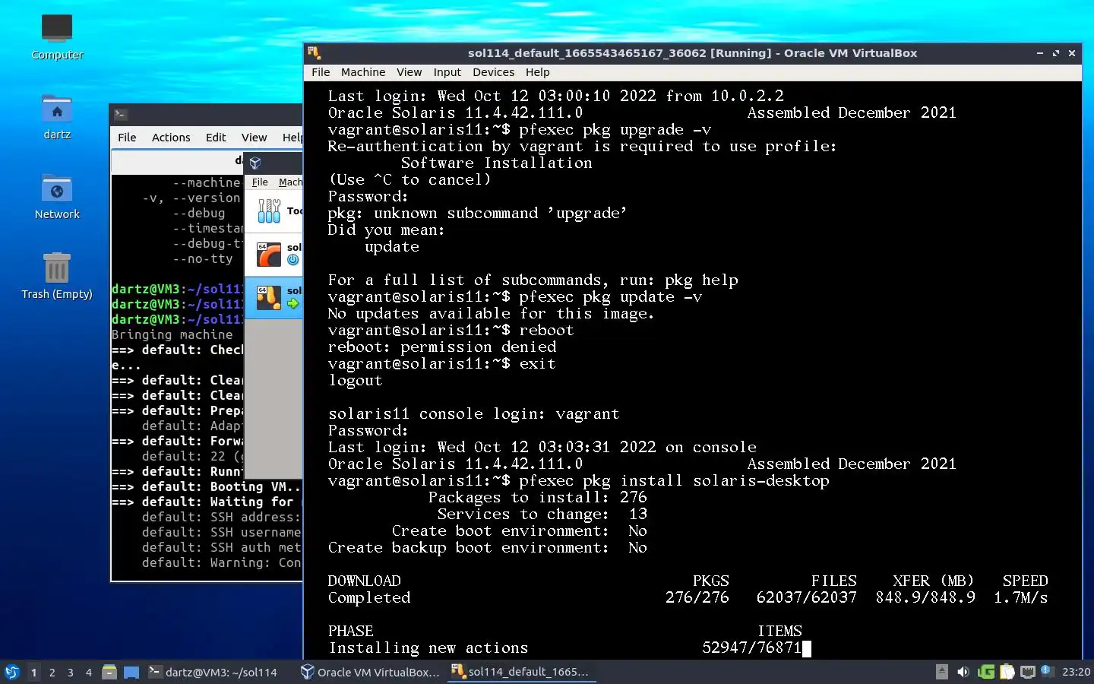Viewport: 1094px width, 684px height.
Task: Click the "1.7M/s" speed value
Action: click(x=1020, y=597)
